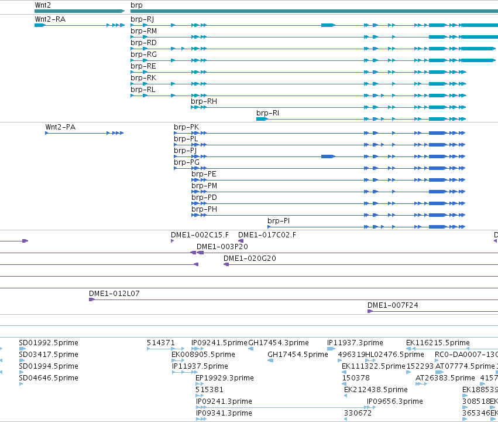
Task: Click the IP11937.3prime EST label
Action: [x=355, y=343]
